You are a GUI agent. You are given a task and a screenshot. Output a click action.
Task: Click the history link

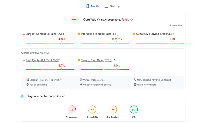[x=58, y=80]
